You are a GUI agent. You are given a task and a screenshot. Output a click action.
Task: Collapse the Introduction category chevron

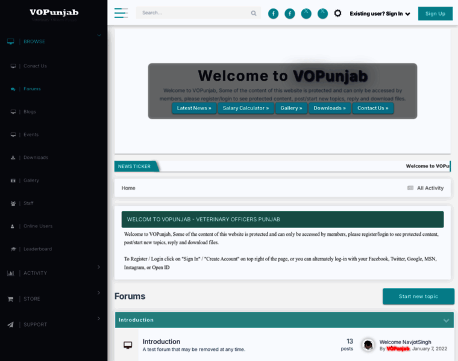(x=446, y=321)
